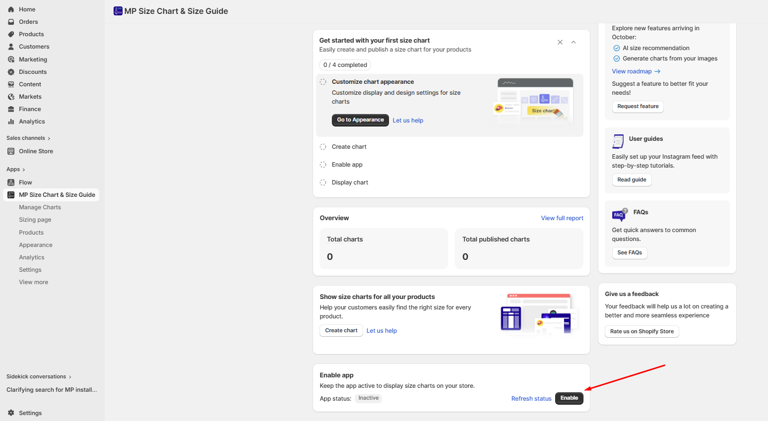Click See FAQs button
This screenshot has width=768, height=421.
(x=630, y=253)
